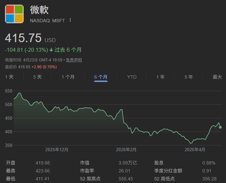The width and height of the screenshot is (226, 183).
Task: Click the 2025年12月 chart axis label
Action: click(x=56, y=149)
